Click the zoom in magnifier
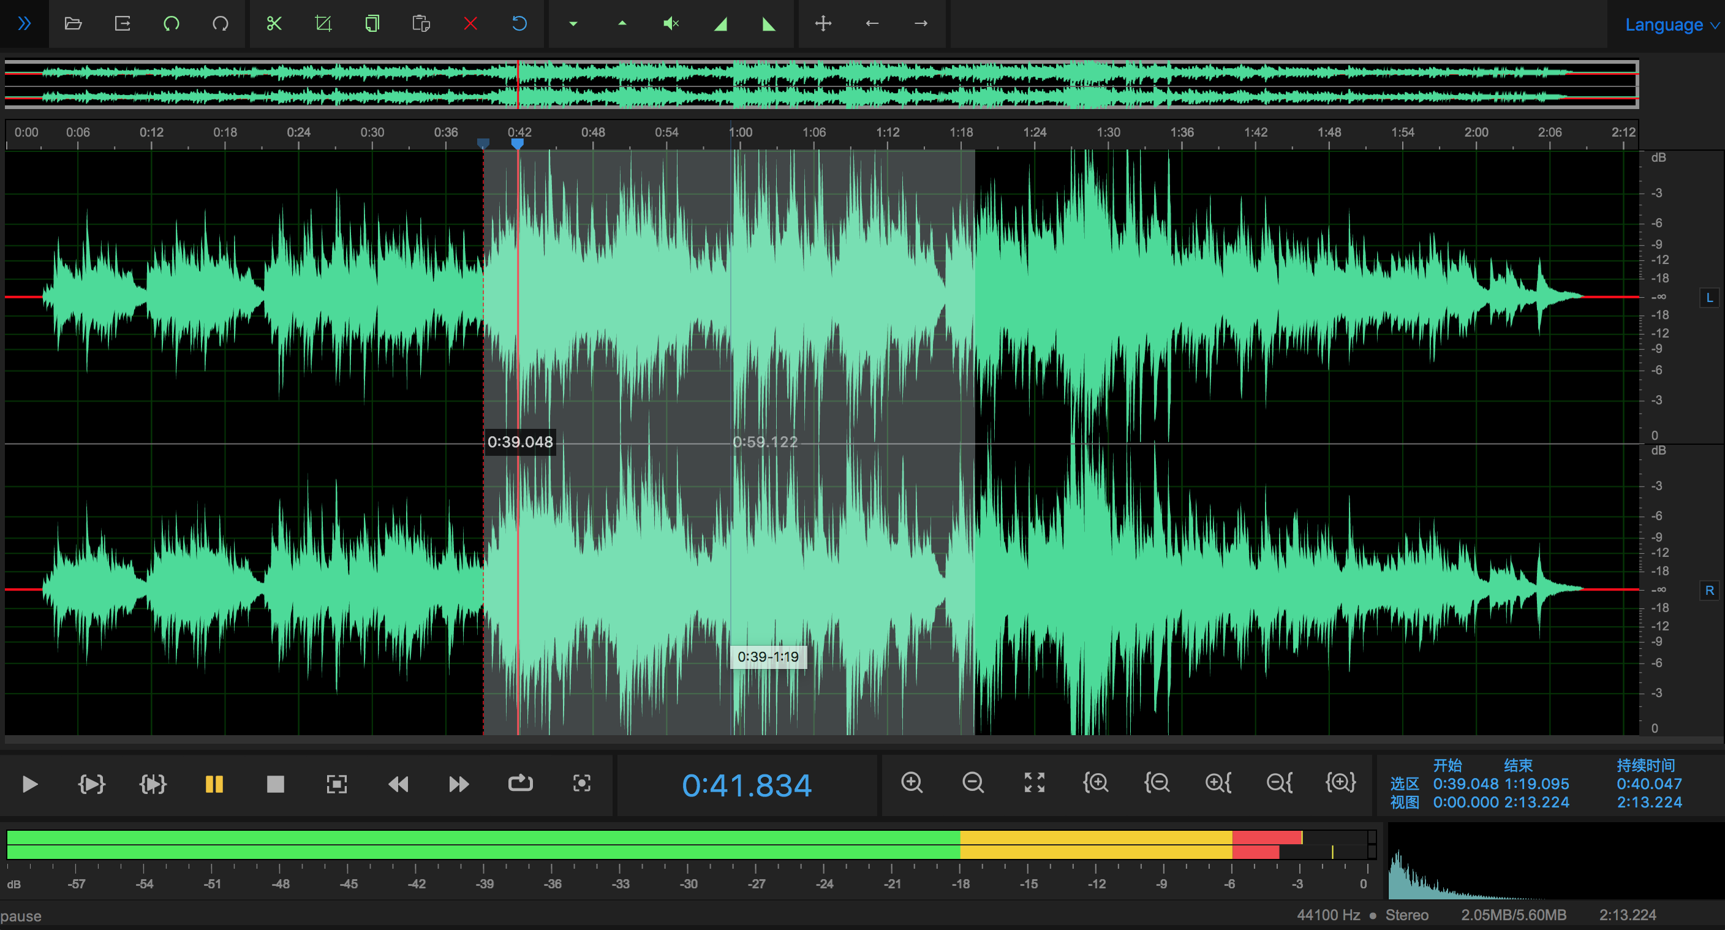This screenshot has height=930, width=1725. (912, 783)
